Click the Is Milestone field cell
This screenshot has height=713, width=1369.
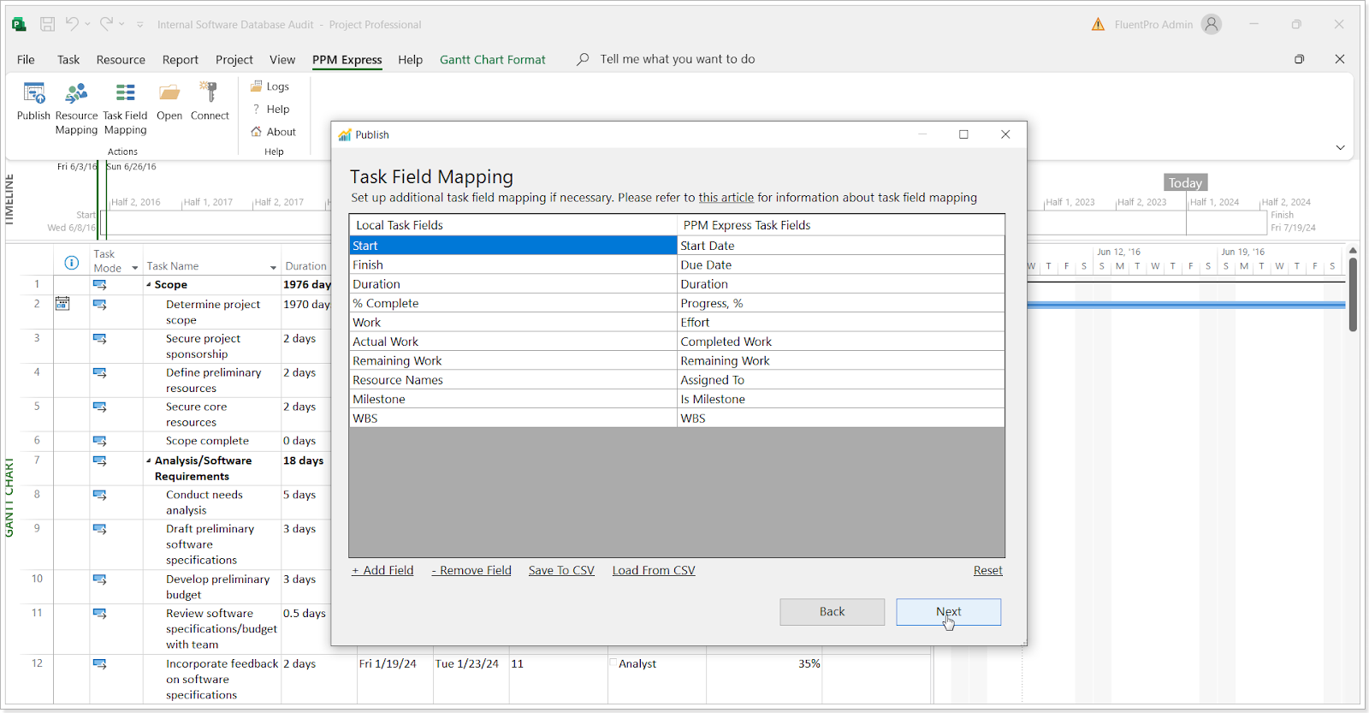pos(841,400)
